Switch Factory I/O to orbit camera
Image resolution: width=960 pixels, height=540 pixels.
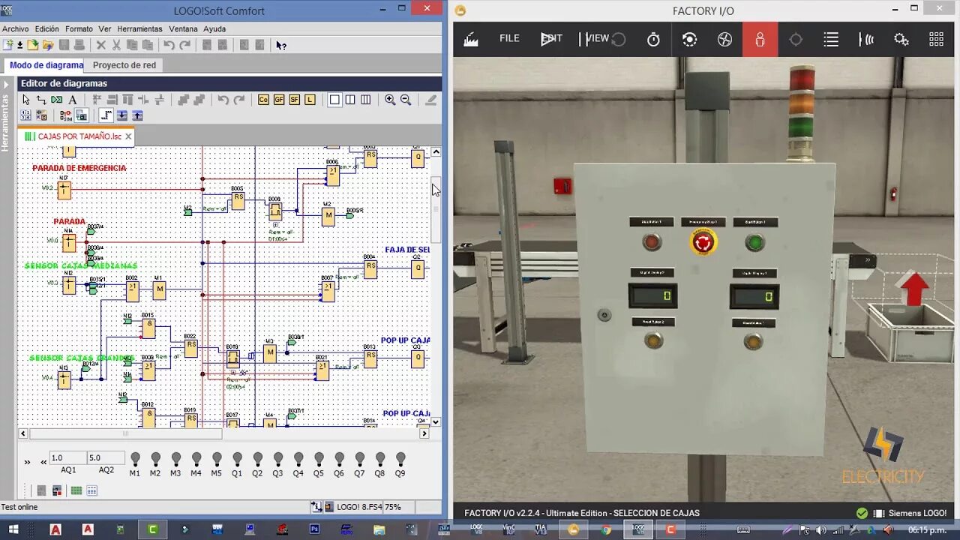click(689, 40)
